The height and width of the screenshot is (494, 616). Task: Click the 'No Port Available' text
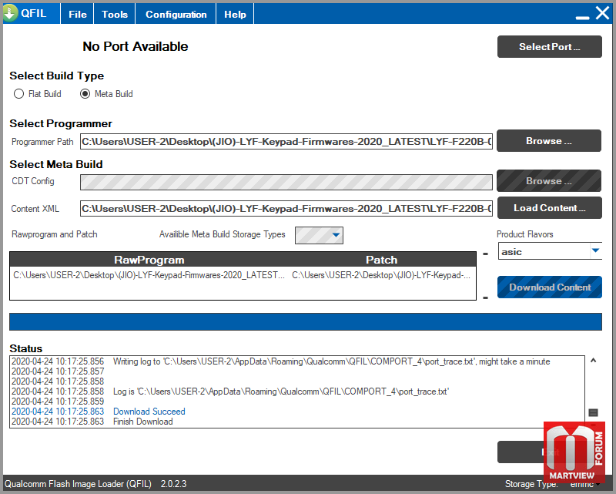pos(136,46)
